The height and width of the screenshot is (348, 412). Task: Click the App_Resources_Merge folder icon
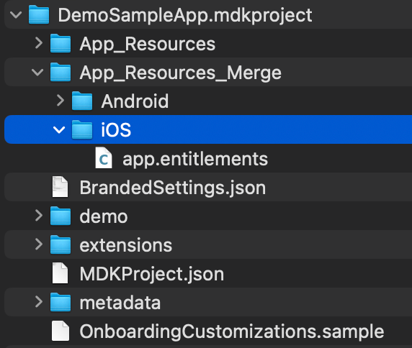coord(61,73)
